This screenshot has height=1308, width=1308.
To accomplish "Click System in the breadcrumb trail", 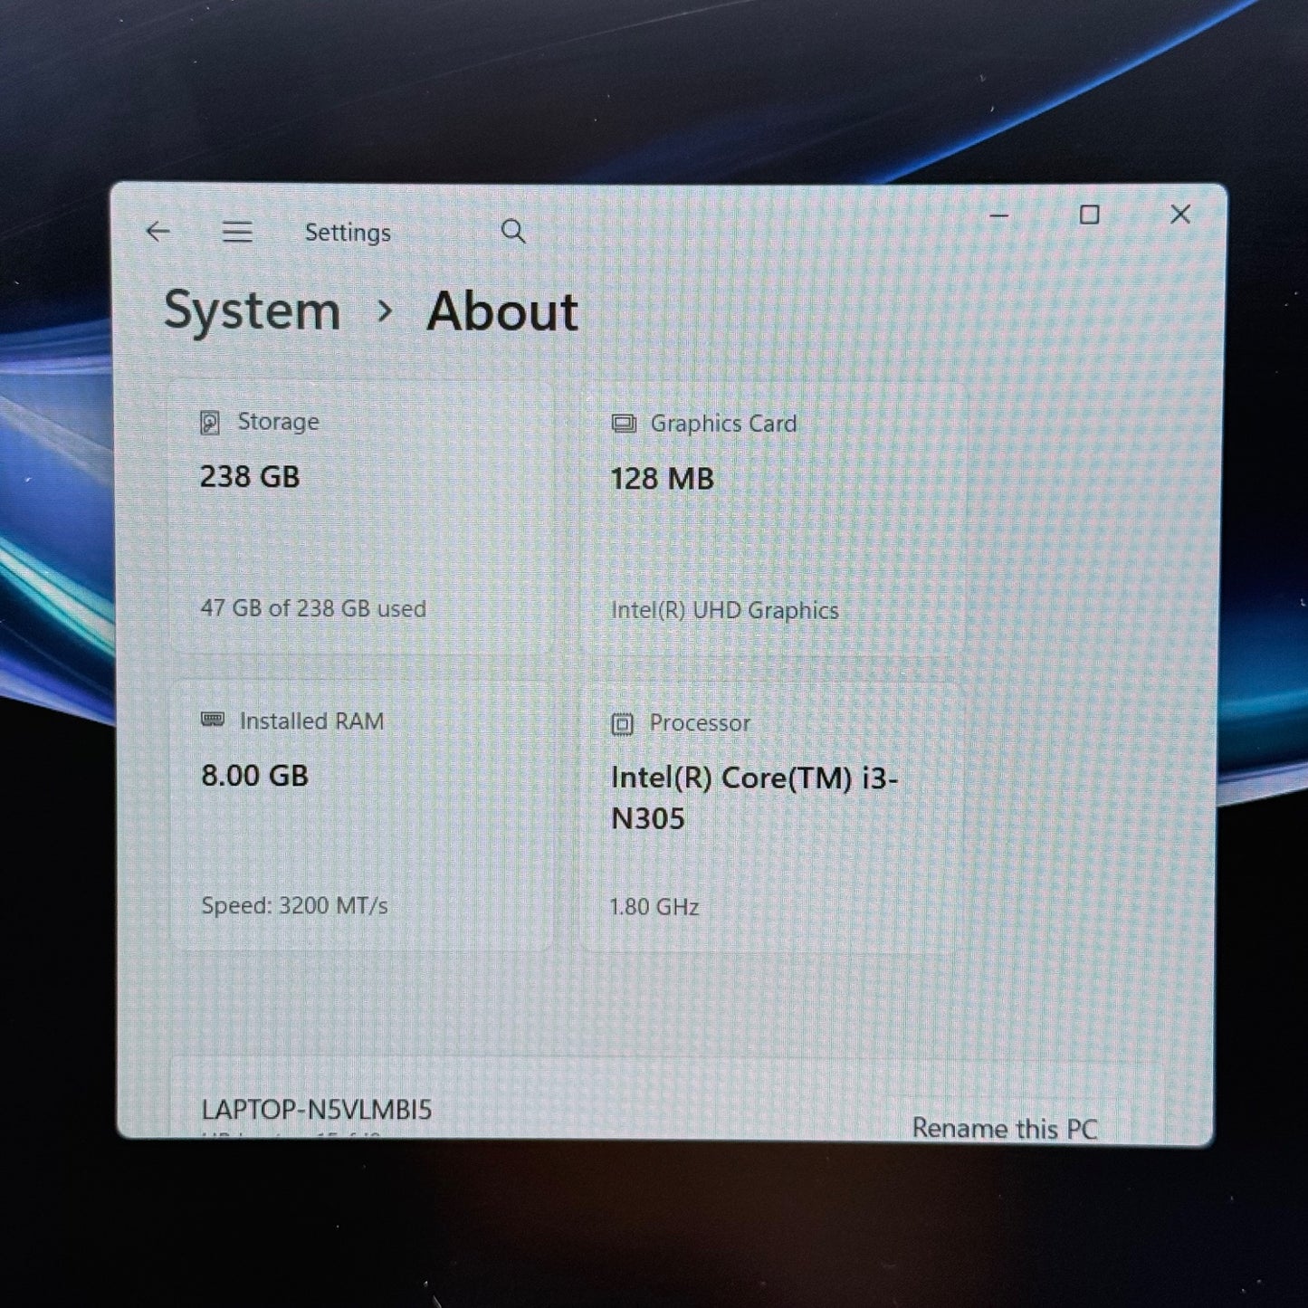I will click(x=251, y=311).
